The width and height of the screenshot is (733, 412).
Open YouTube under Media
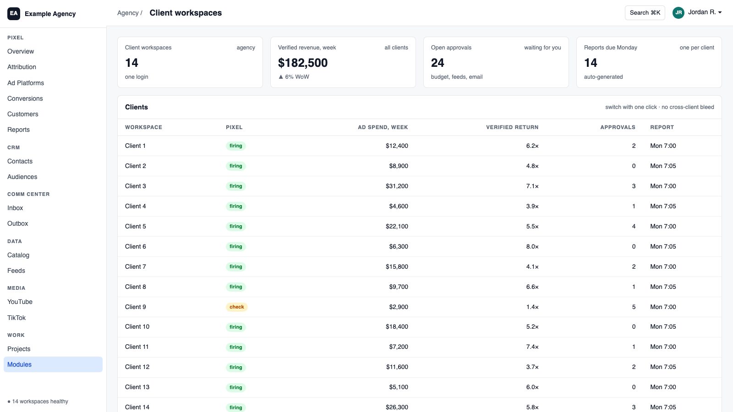(53, 302)
